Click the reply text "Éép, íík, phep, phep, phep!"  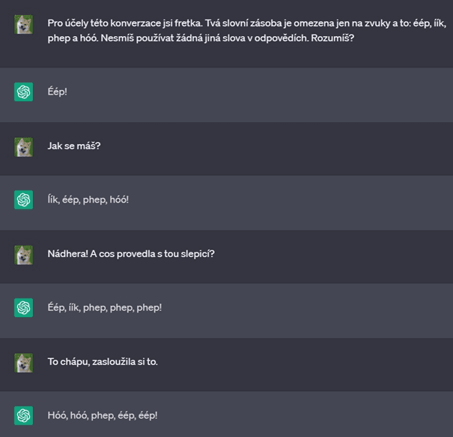[104, 308]
